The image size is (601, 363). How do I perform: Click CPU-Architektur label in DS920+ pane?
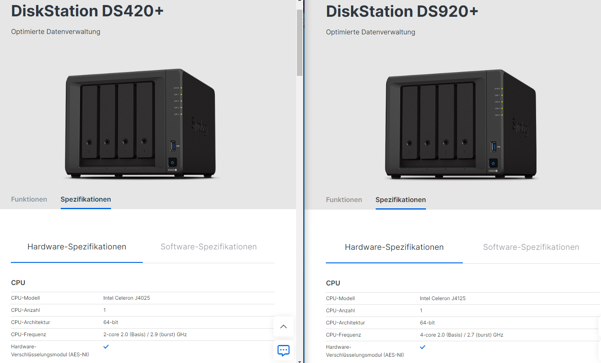[x=346, y=323]
